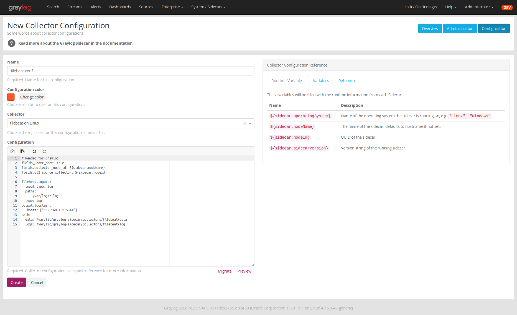
Task: Click the orange configuration color swatch
Action: click(x=11, y=97)
